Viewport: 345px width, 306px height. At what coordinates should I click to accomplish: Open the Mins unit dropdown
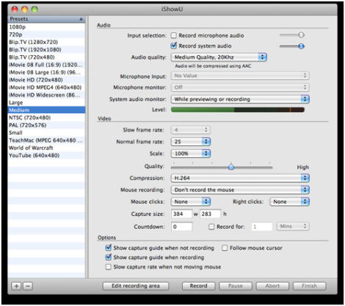tap(293, 226)
